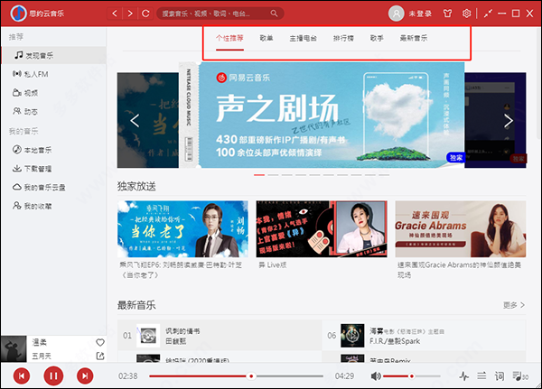Click the app logo icon
Image resolution: width=542 pixels, height=389 pixels.
[18, 14]
